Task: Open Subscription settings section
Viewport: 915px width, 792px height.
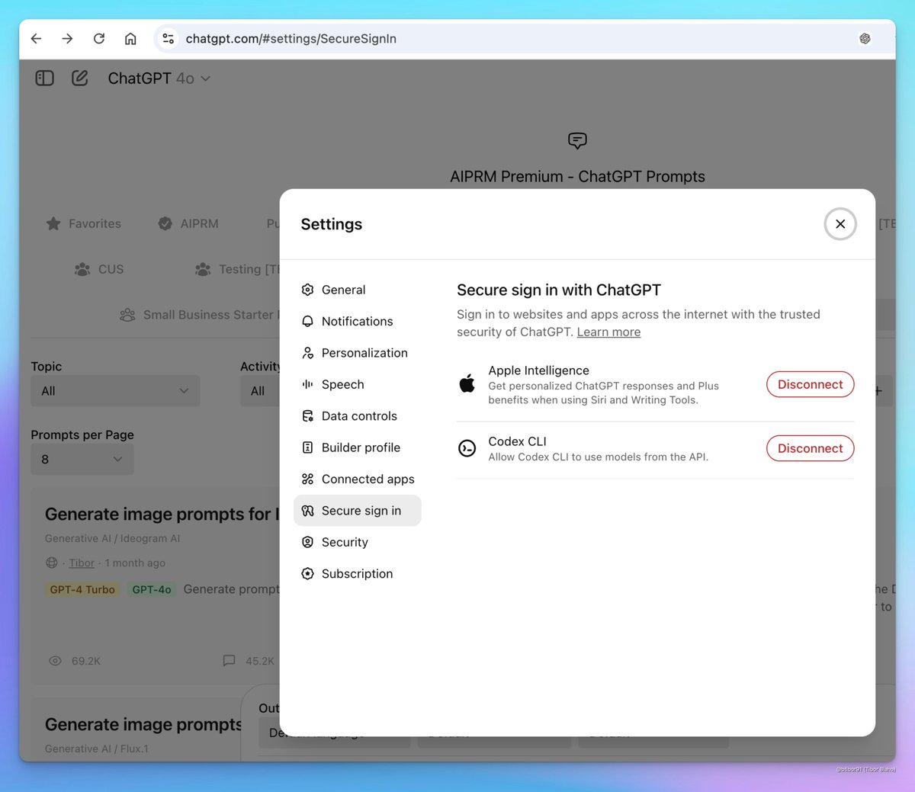Action: point(358,574)
